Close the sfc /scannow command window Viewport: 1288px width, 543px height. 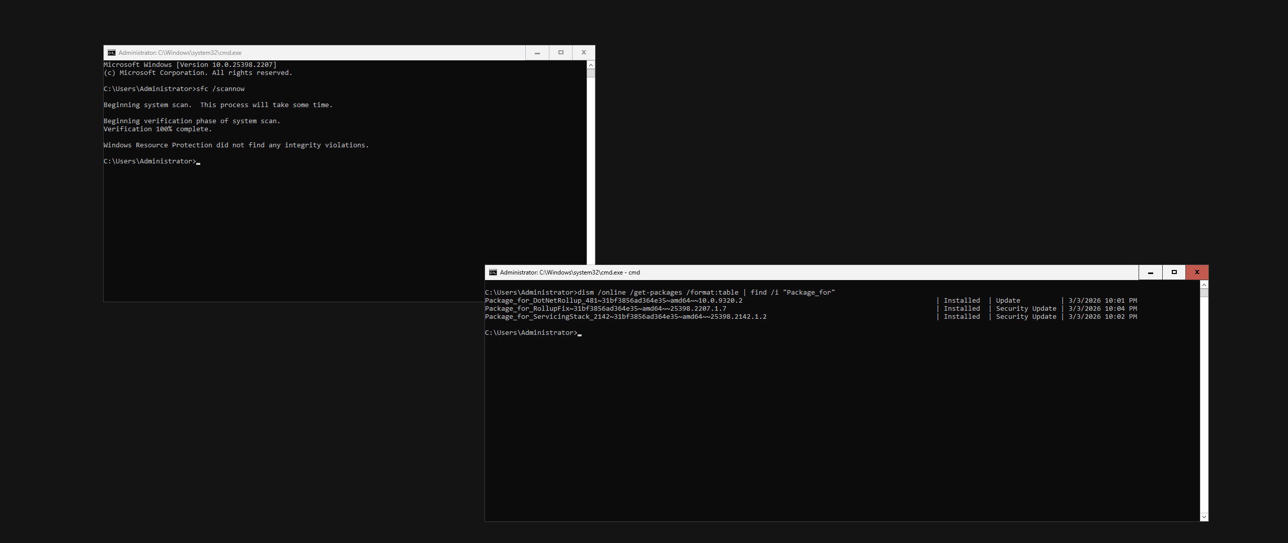tap(584, 53)
